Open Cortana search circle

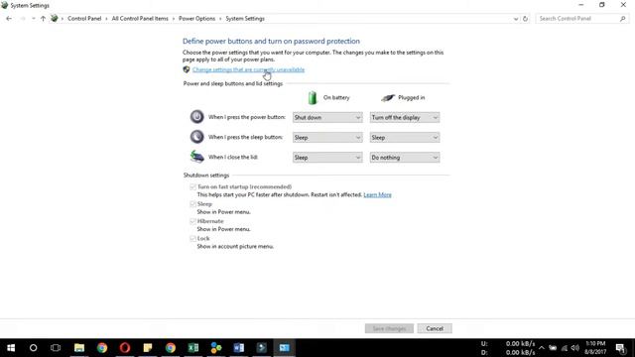33,348
